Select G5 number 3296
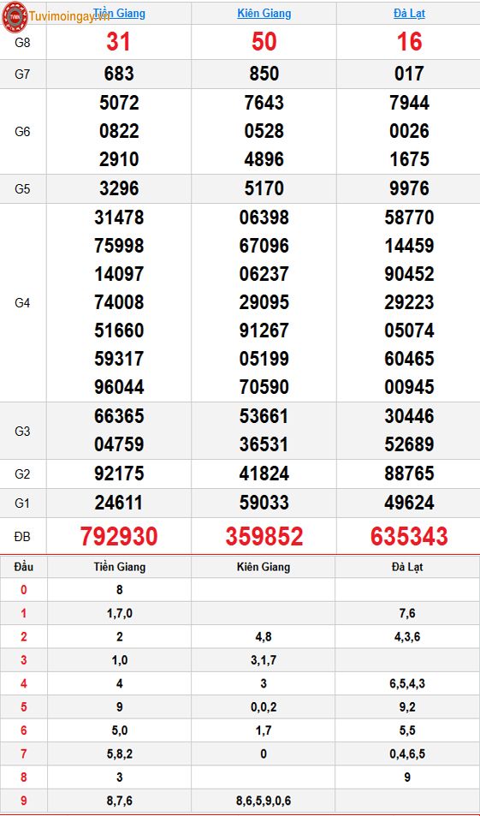Screen dimensions: 480x816 119,188
